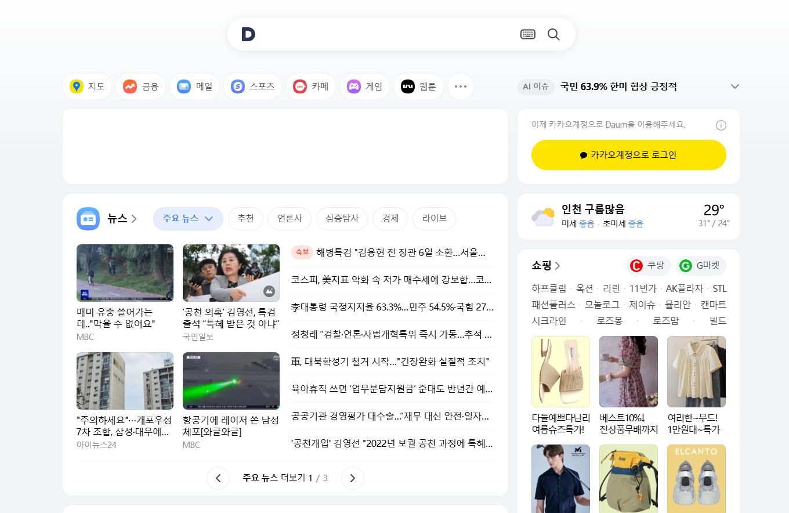The width and height of the screenshot is (789, 513).
Task: Open the 쿠팡 shopping link
Action: tap(649, 266)
